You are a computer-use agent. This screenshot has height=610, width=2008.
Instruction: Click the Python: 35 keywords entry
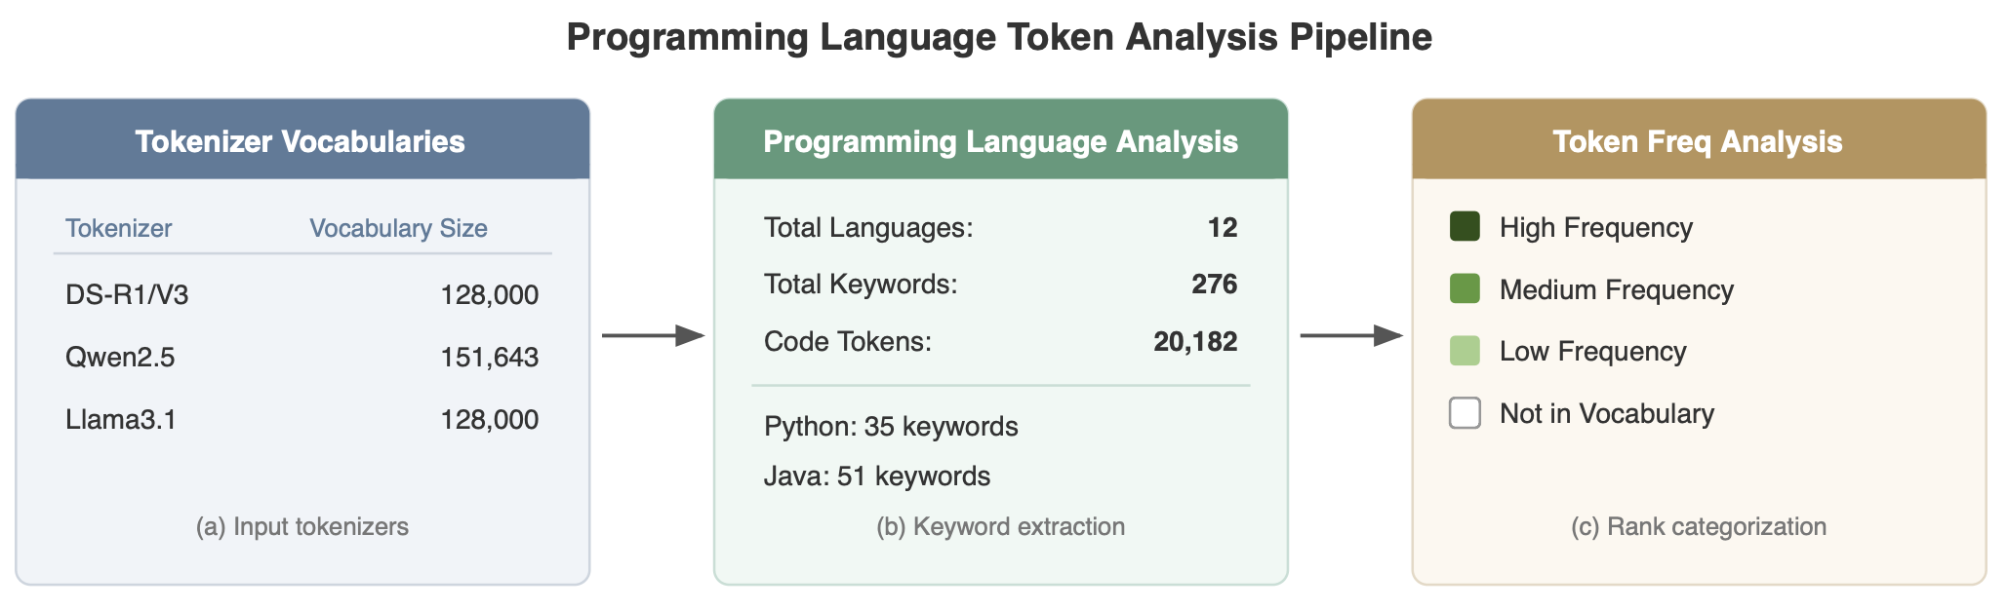point(891,427)
